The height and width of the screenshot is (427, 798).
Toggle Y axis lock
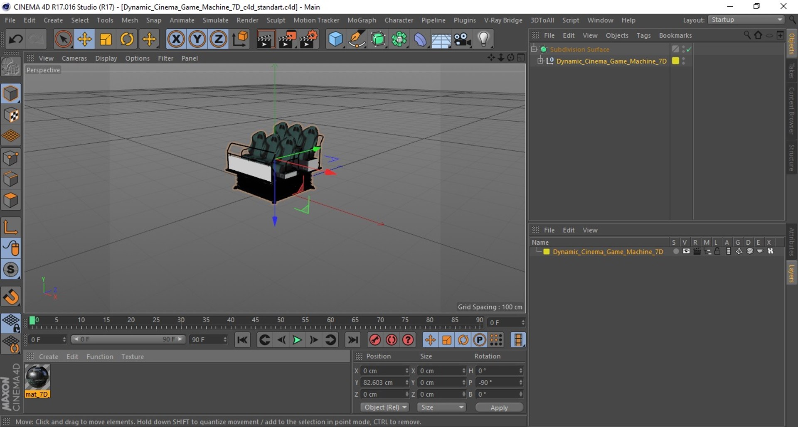(x=197, y=39)
